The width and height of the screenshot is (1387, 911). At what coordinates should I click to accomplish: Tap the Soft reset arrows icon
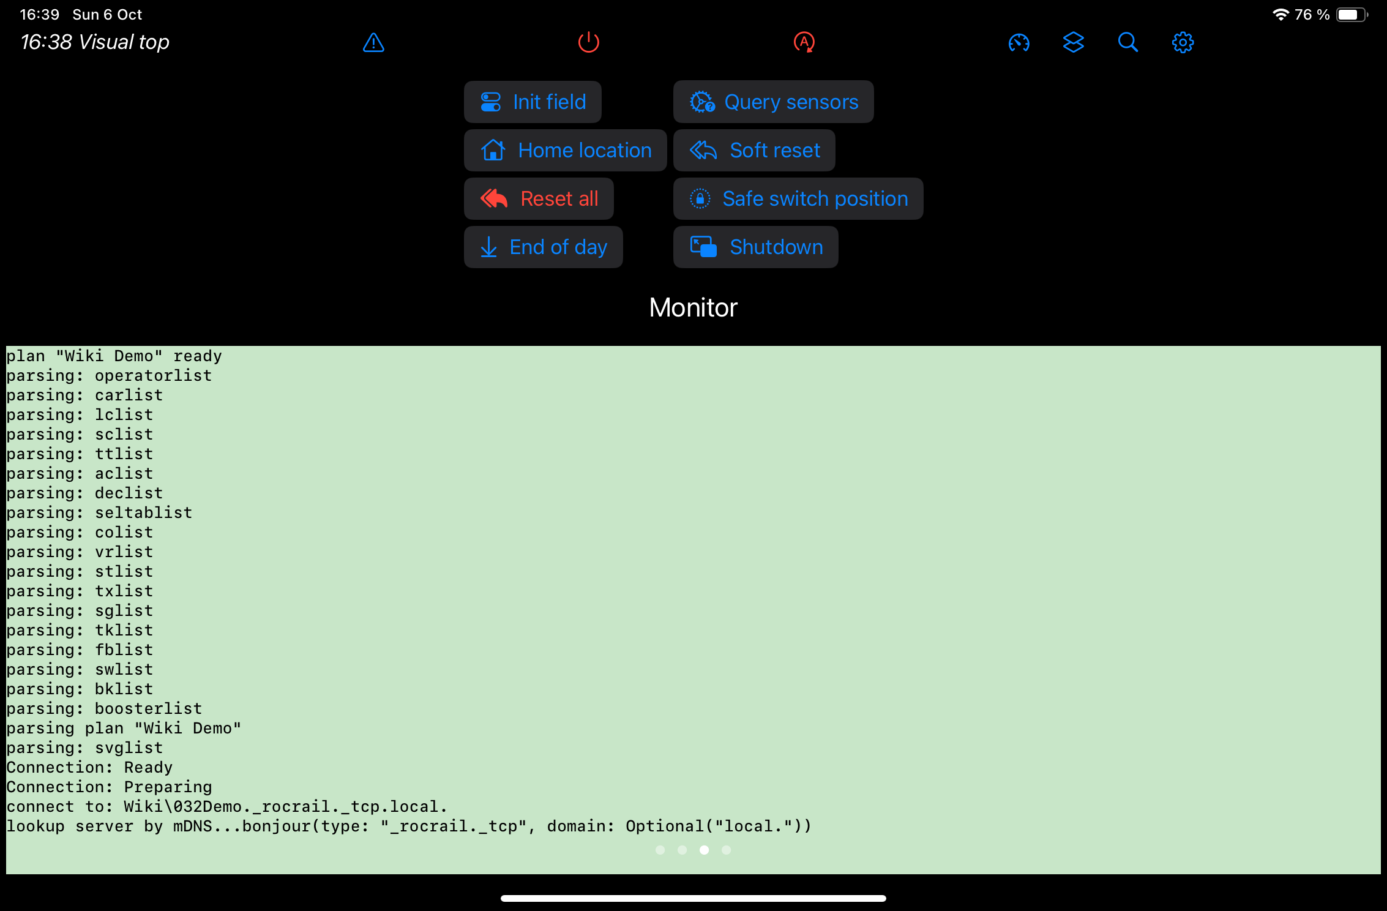[703, 150]
